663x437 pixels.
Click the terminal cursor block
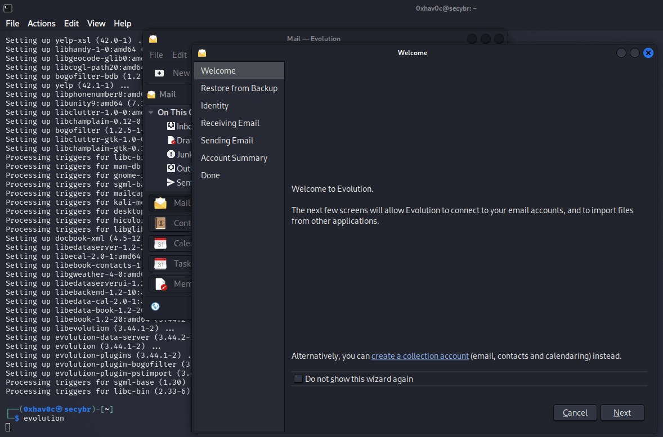pos(8,427)
